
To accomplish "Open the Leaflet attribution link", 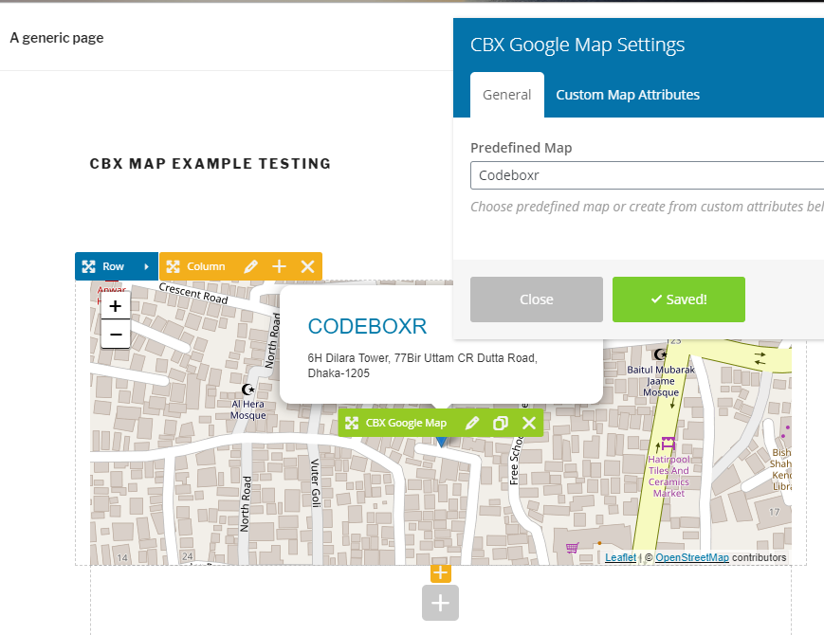I will pos(620,557).
